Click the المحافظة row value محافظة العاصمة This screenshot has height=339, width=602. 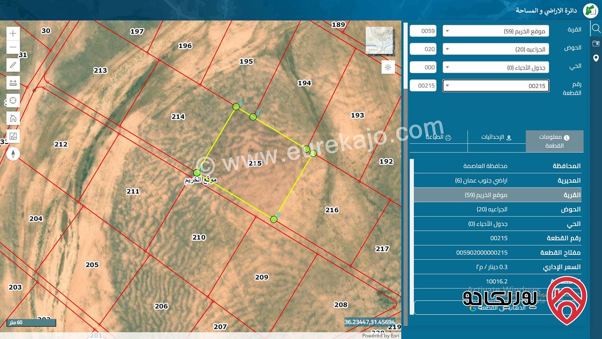point(485,166)
